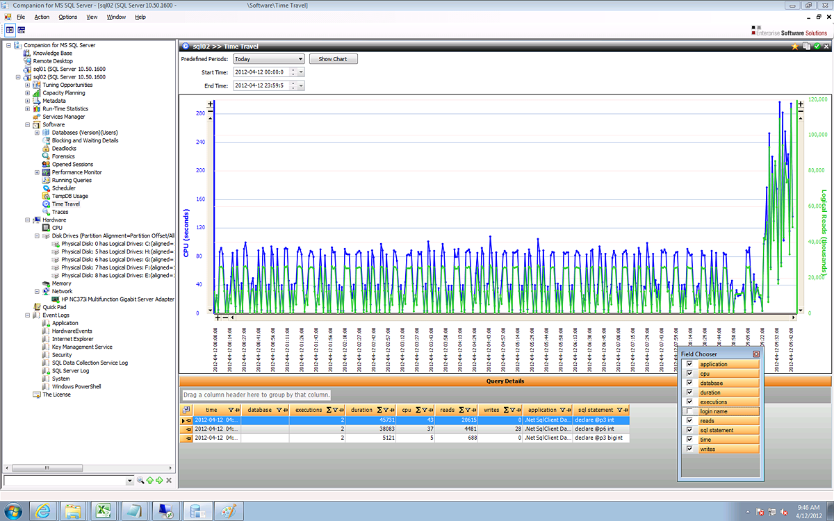The width and height of the screenshot is (834, 521).
Task: Collapse the Software tree node
Action: [x=27, y=125]
